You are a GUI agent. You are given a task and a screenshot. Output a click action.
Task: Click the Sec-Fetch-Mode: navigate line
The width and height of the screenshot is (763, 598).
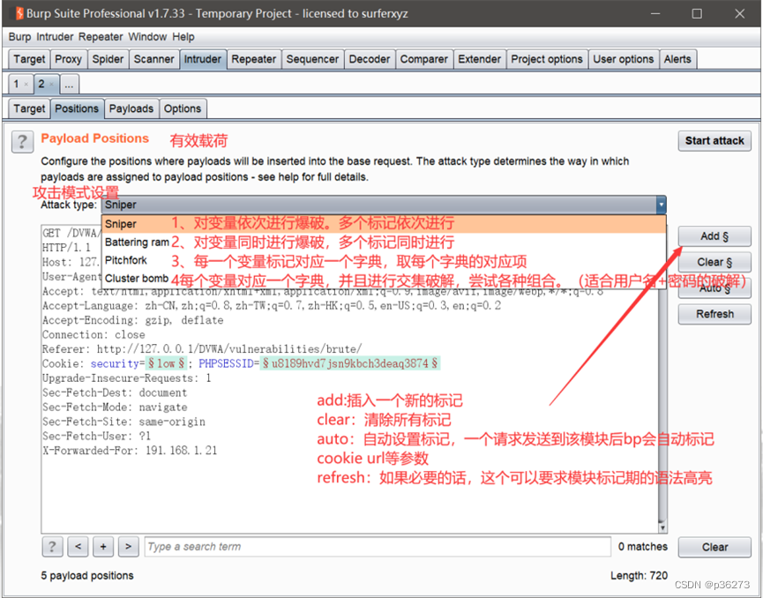(x=115, y=407)
